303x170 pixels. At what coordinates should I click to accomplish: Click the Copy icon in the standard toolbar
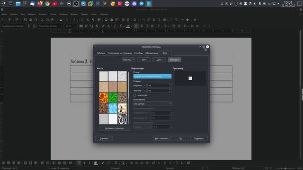(x=47, y=20)
